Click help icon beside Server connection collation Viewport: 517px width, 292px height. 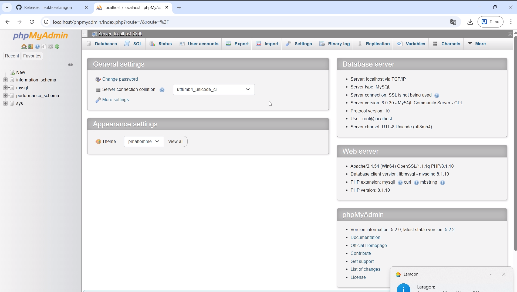coord(162,90)
